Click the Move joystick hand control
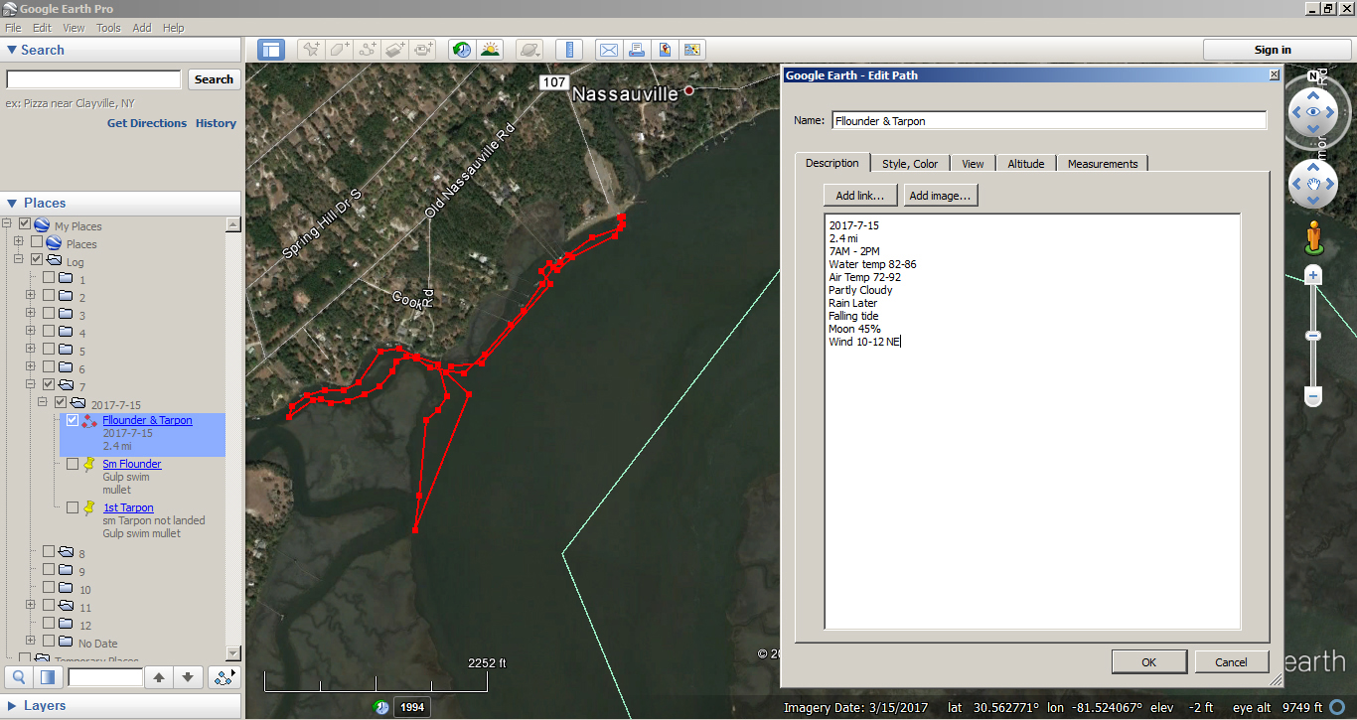The image size is (1357, 720). pyautogui.click(x=1313, y=184)
